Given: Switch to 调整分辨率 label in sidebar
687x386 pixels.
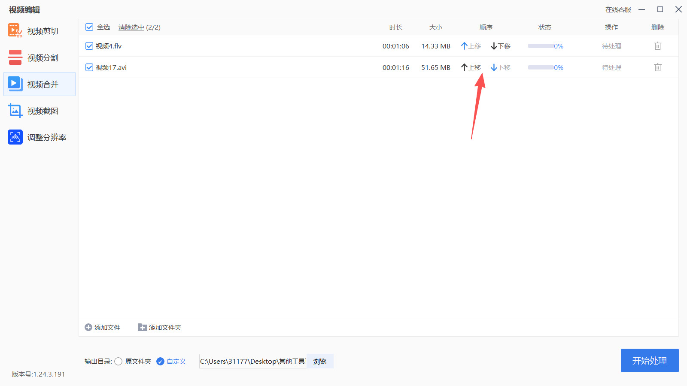Looking at the screenshot, I should pos(47,138).
